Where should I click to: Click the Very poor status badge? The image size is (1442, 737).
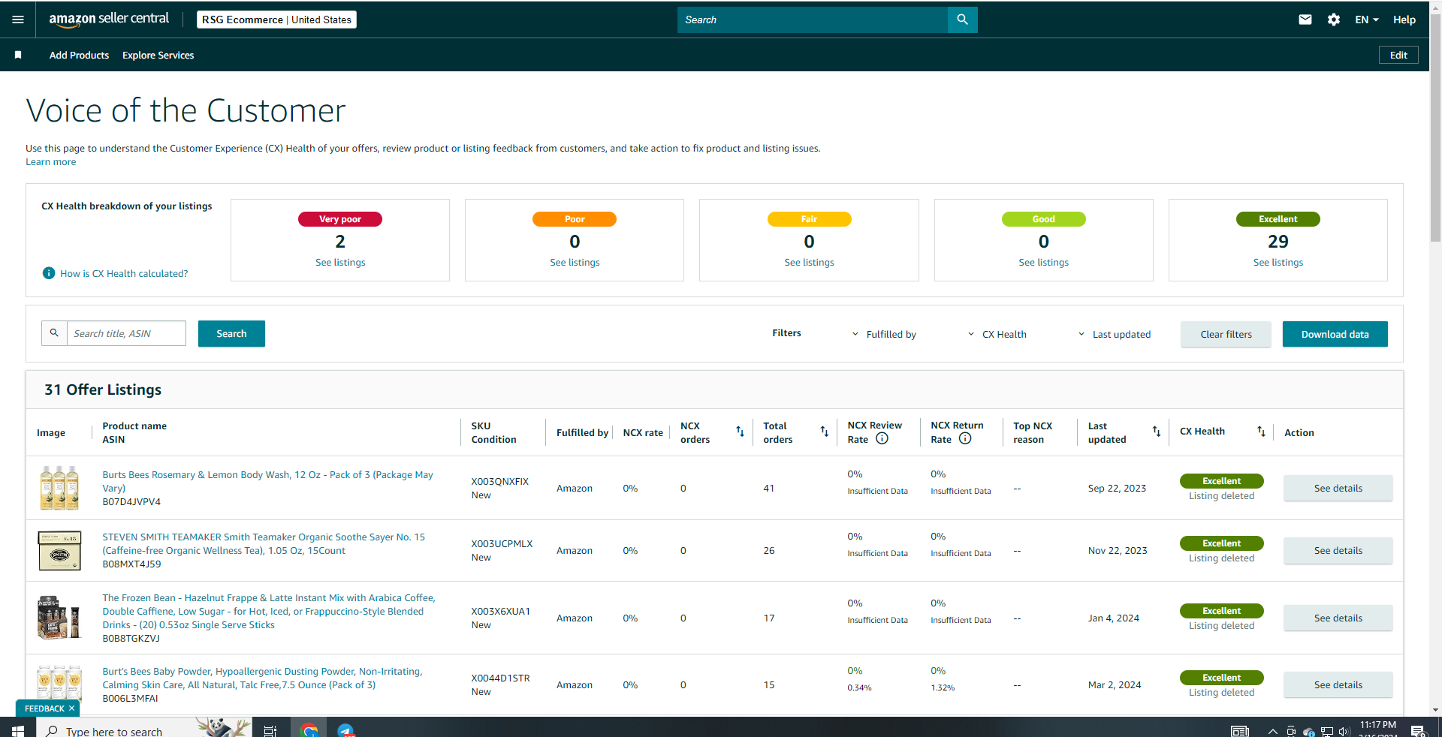tap(340, 219)
